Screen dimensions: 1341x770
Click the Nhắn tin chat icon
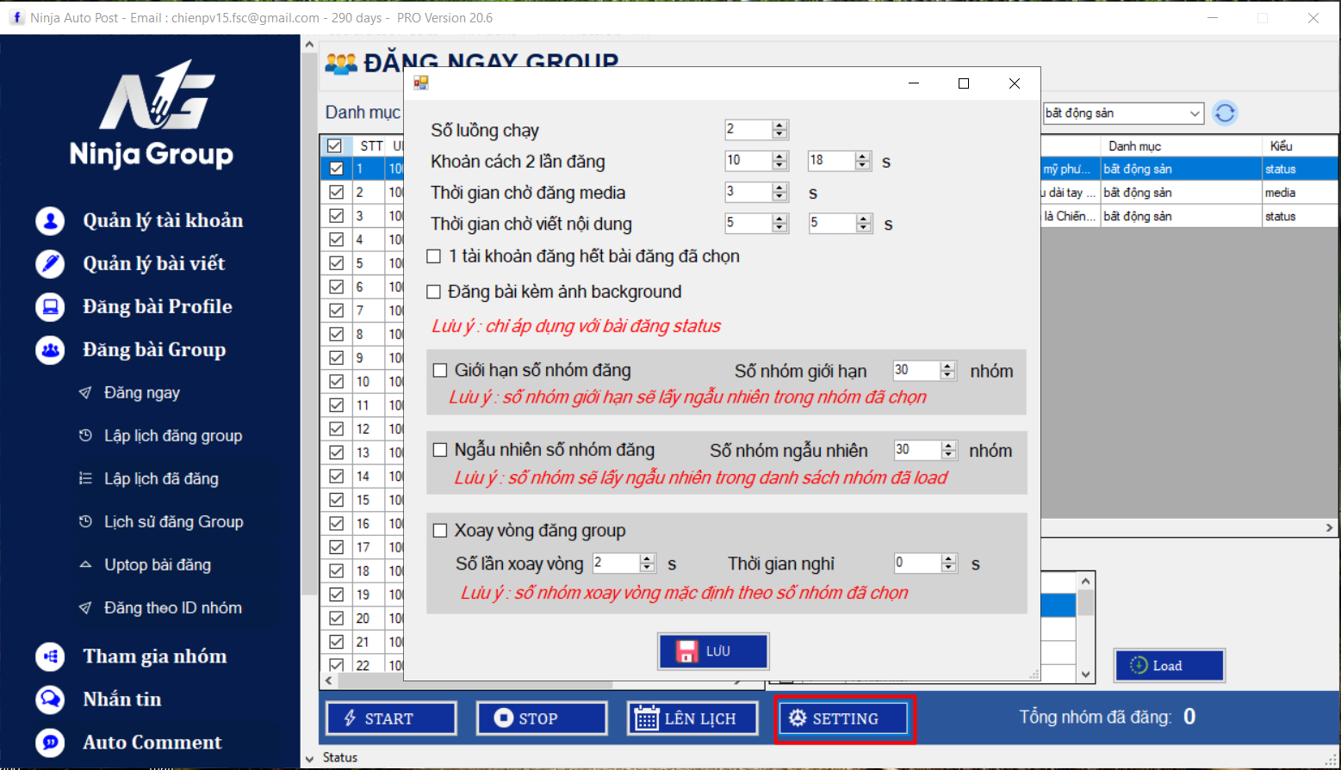point(50,699)
